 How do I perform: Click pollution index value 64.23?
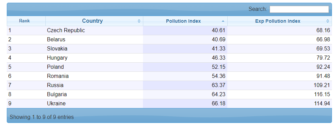click(x=218, y=94)
